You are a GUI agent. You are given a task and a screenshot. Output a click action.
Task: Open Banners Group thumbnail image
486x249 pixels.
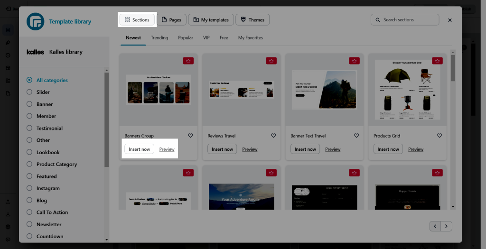click(159, 90)
